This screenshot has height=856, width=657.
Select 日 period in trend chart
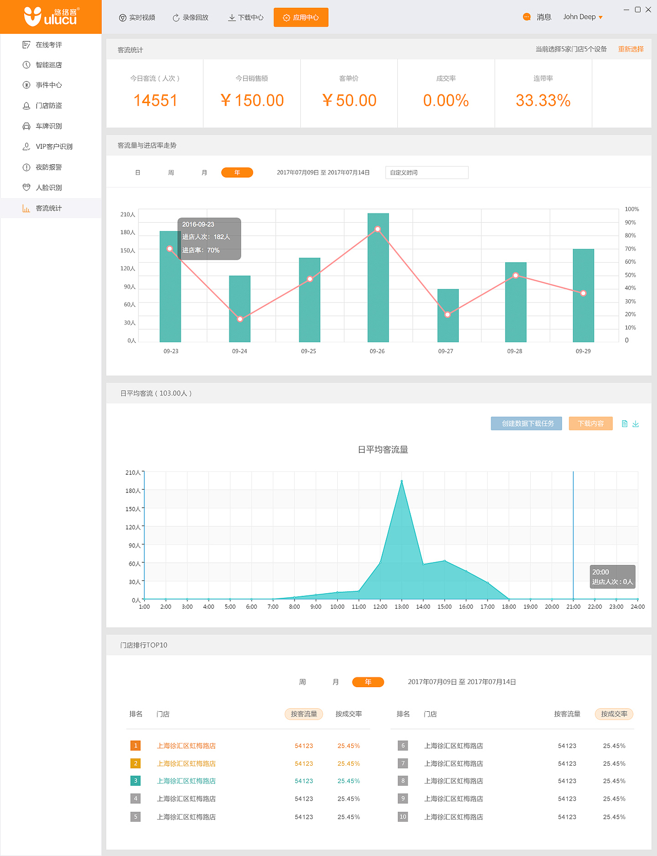[x=138, y=172]
